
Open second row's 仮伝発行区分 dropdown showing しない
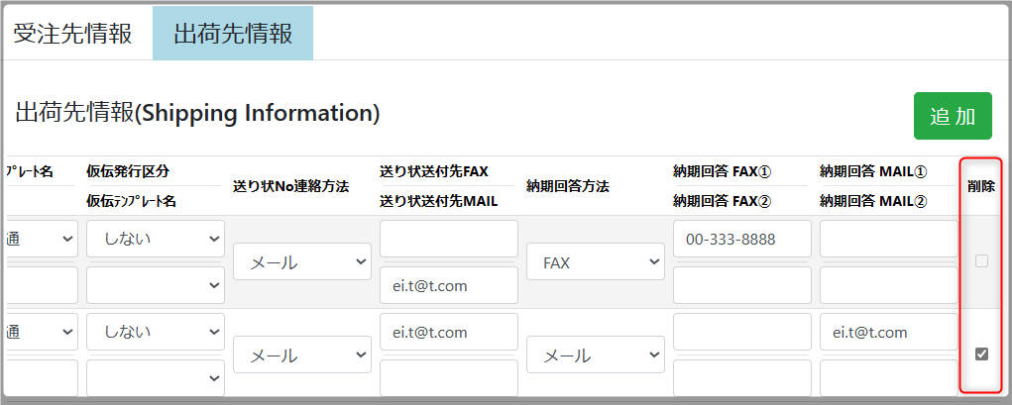[x=155, y=332]
